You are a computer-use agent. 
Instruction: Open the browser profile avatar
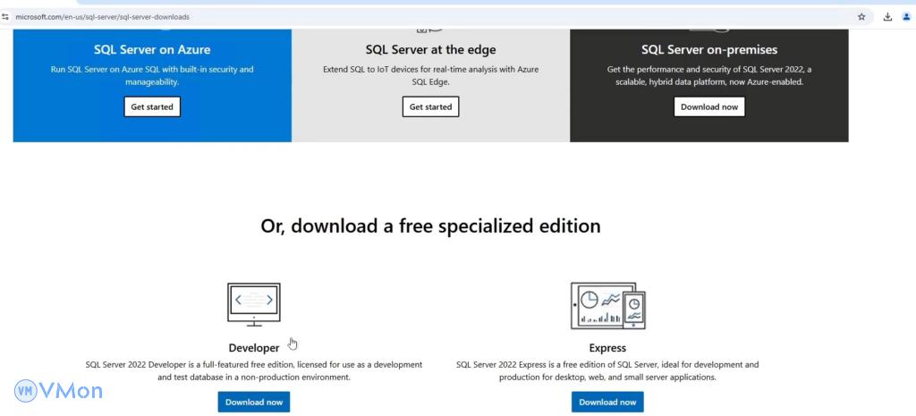(906, 16)
